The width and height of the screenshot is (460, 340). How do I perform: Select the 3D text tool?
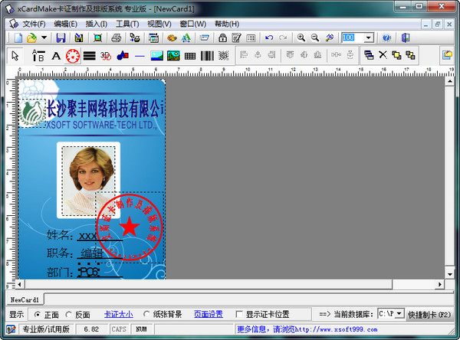(x=106, y=56)
